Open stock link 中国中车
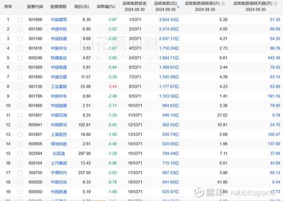Viewport: 283px width, 201px height. tap(59, 96)
